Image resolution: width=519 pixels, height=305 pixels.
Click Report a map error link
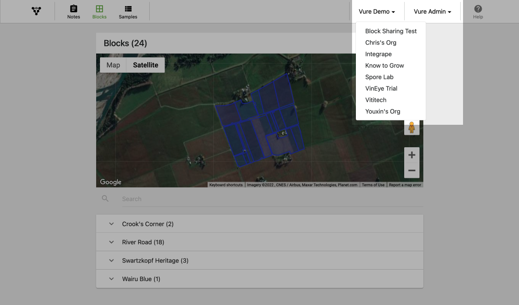pyautogui.click(x=405, y=185)
